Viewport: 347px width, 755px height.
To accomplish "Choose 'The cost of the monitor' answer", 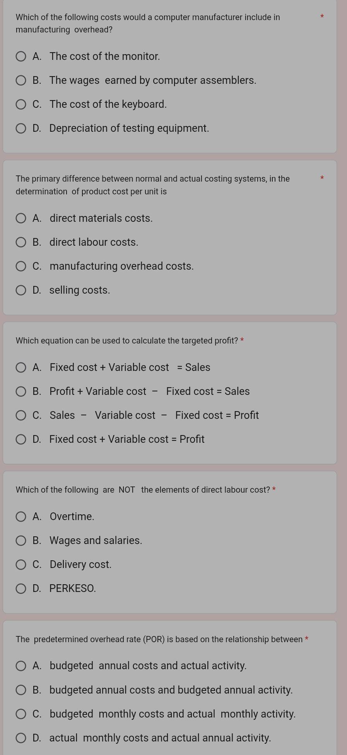I will pyautogui.click(x=21, y=56).
